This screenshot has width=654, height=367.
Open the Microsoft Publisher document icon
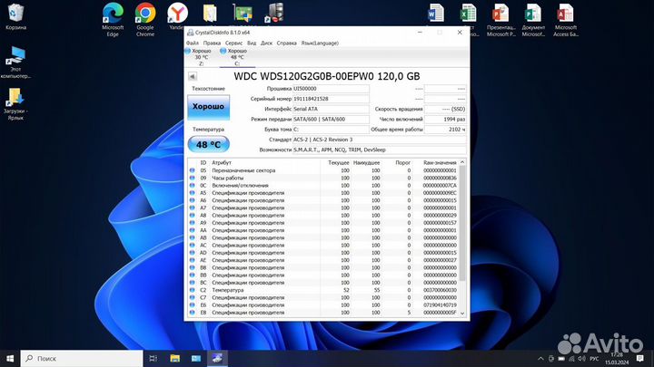coord(533,20)
